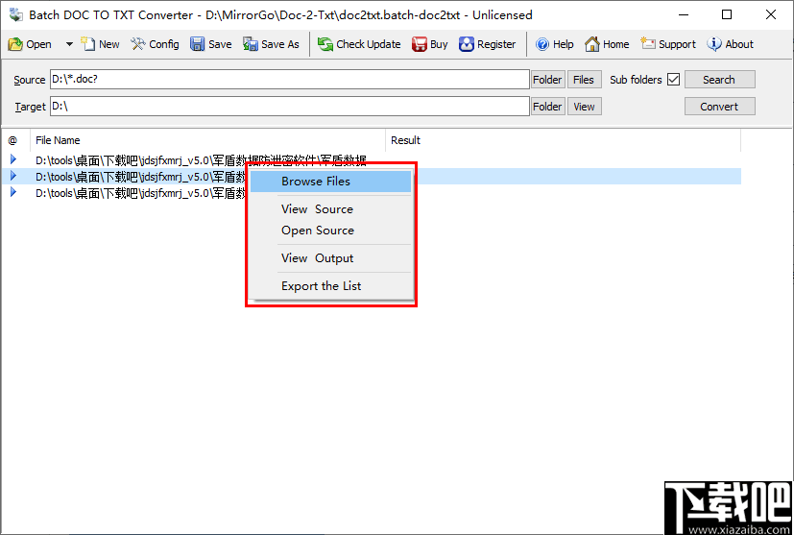Click the Support toolbar item

coord(668,44)
